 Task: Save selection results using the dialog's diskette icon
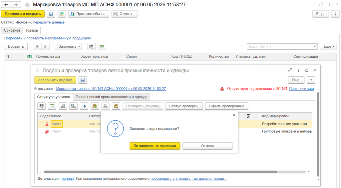(83, 80)
